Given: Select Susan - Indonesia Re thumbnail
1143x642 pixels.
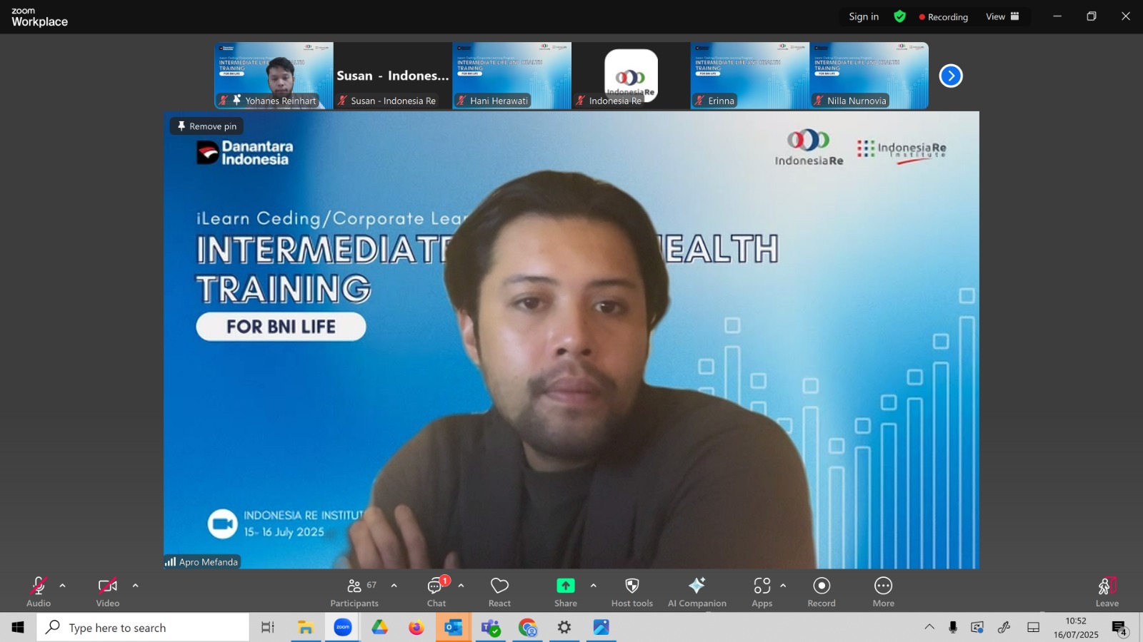Looking at the screenshot, I should coord(393,76).
